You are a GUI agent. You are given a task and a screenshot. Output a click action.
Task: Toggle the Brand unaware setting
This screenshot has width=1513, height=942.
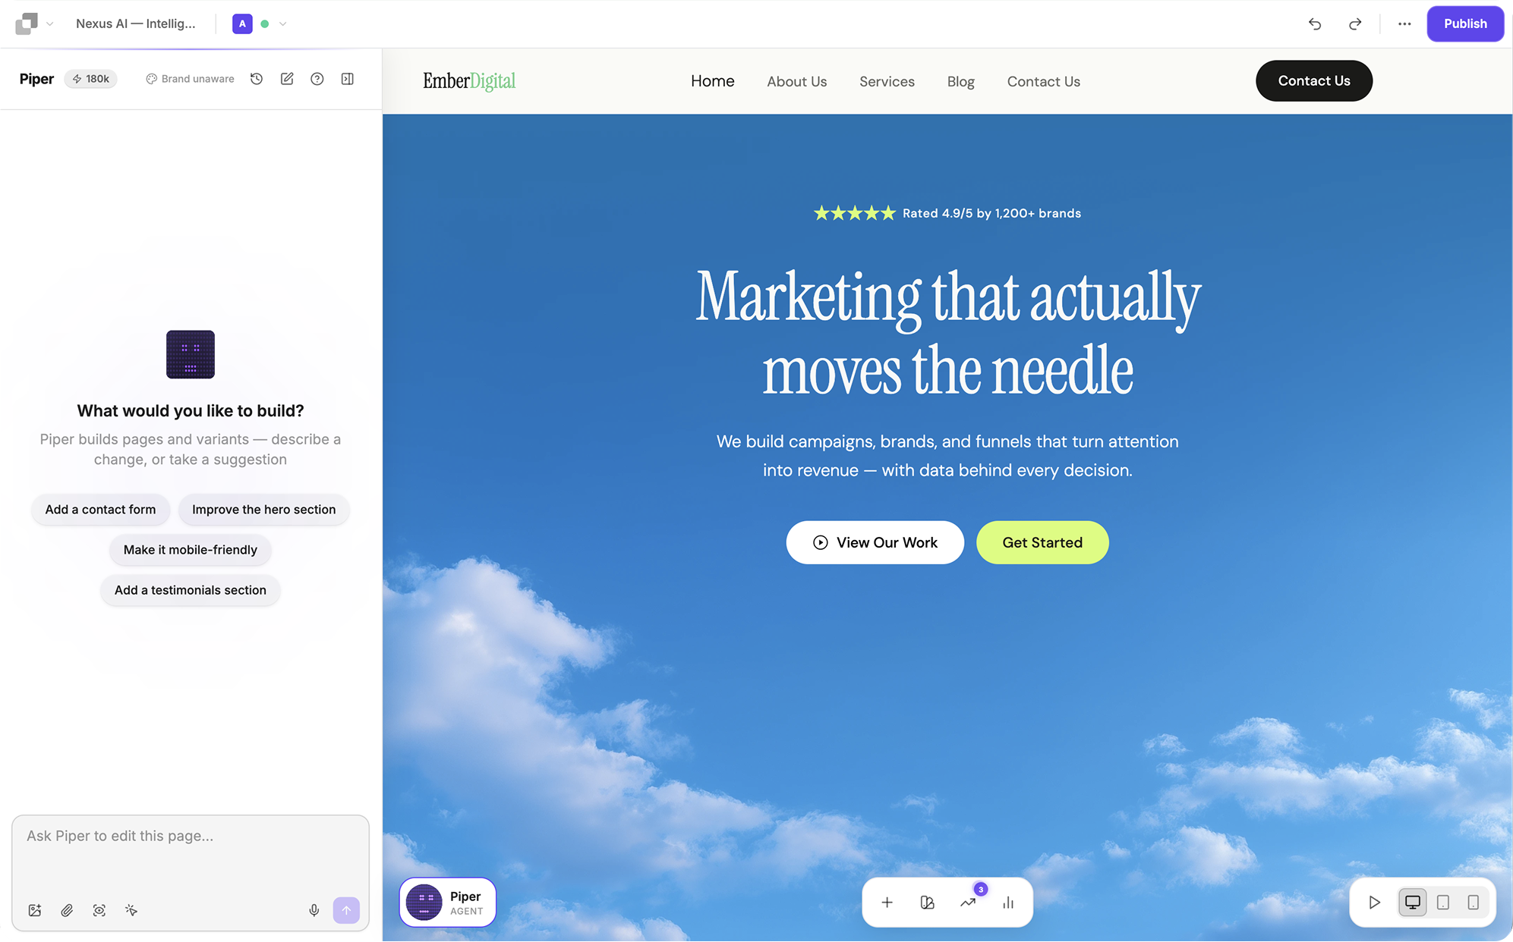pos(190,79)
